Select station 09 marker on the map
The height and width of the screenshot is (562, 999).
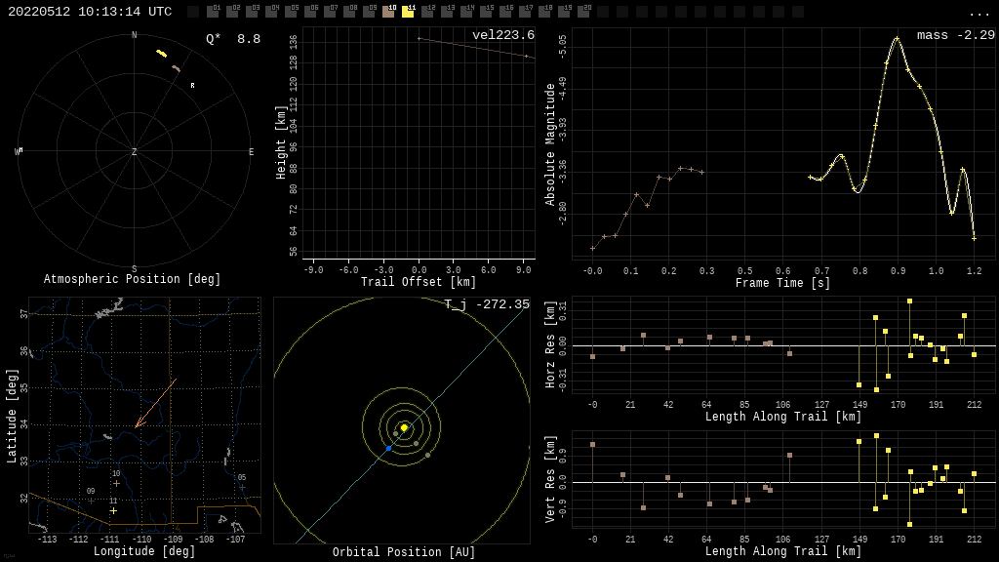[x=91, y=501]
